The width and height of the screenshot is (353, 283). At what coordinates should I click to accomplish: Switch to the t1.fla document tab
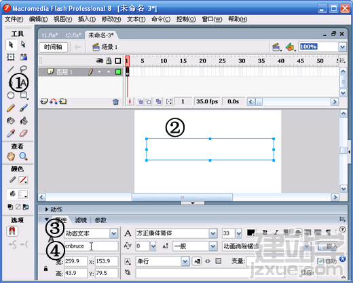point(50,35)
